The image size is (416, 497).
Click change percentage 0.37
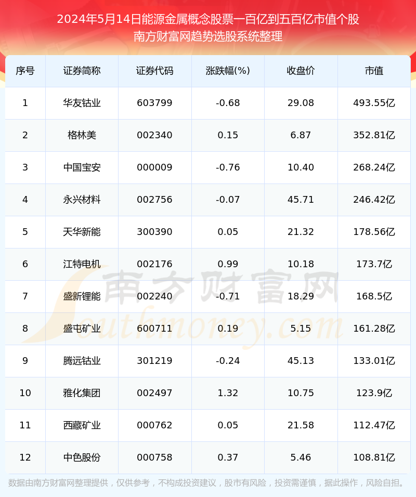pos(228,457)
